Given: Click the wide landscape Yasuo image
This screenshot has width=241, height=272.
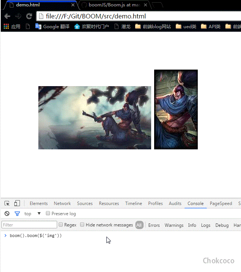Looking at the screenshot, I should tap(94, 118).
